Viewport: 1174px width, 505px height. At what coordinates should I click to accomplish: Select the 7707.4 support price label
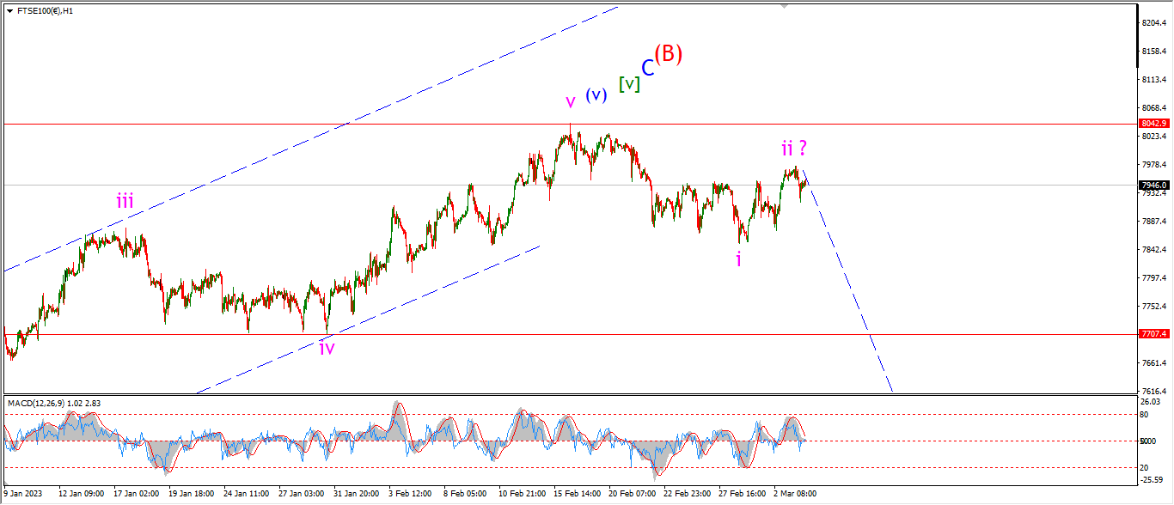(1154, 334)
